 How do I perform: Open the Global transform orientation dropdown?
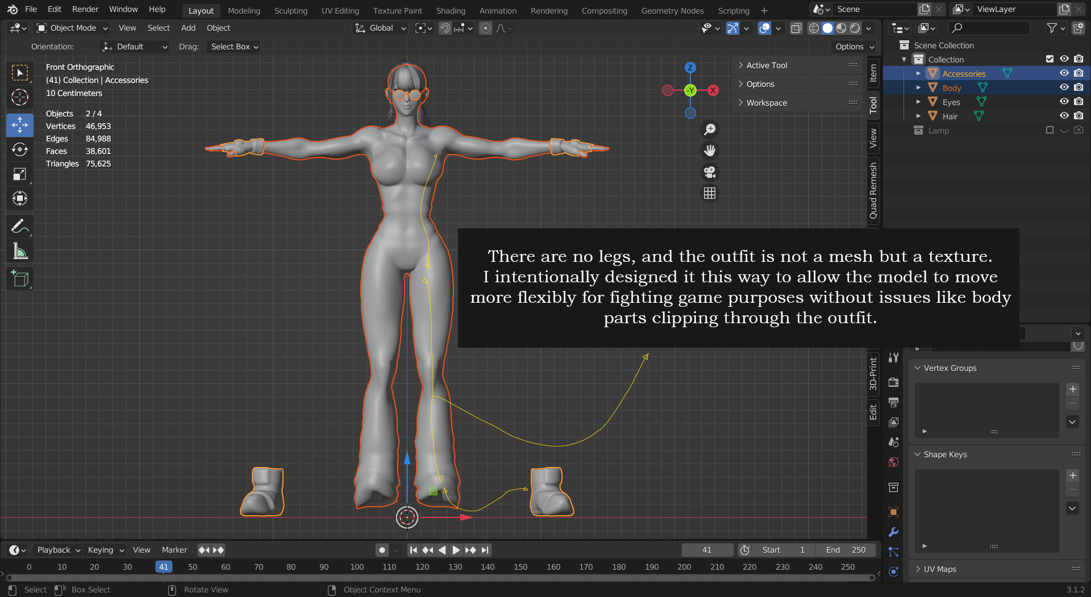pos(380,28)
